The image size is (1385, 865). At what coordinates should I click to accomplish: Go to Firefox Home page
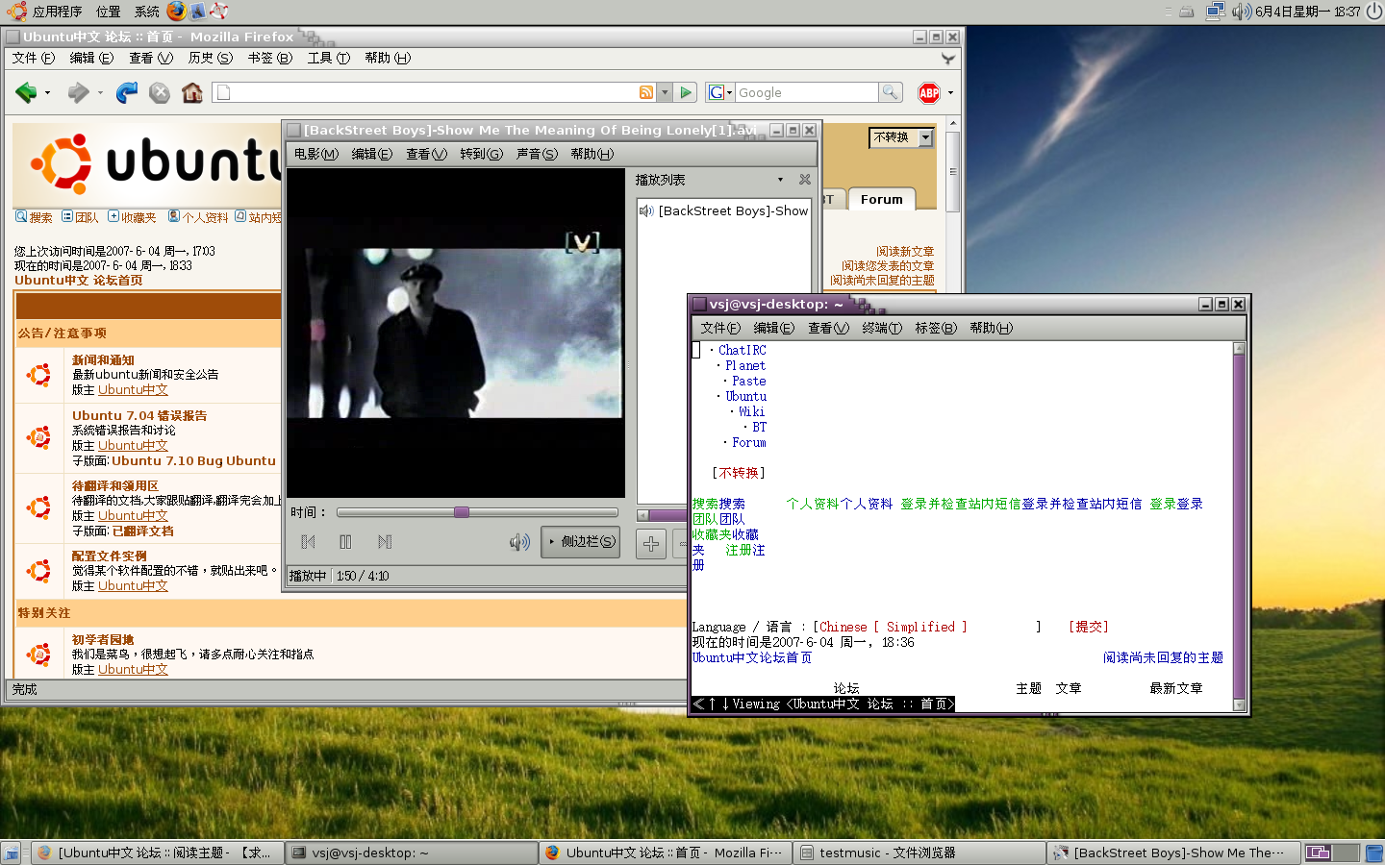(192, 92)
